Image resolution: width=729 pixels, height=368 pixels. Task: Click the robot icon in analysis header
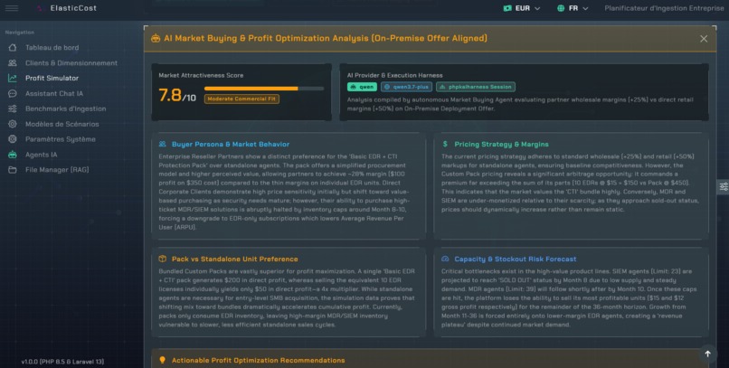pyautogui.click(x=156, y=38)
